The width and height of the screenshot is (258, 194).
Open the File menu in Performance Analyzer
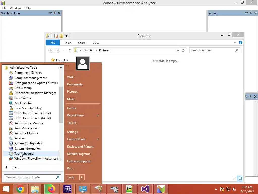click(4, 8)
